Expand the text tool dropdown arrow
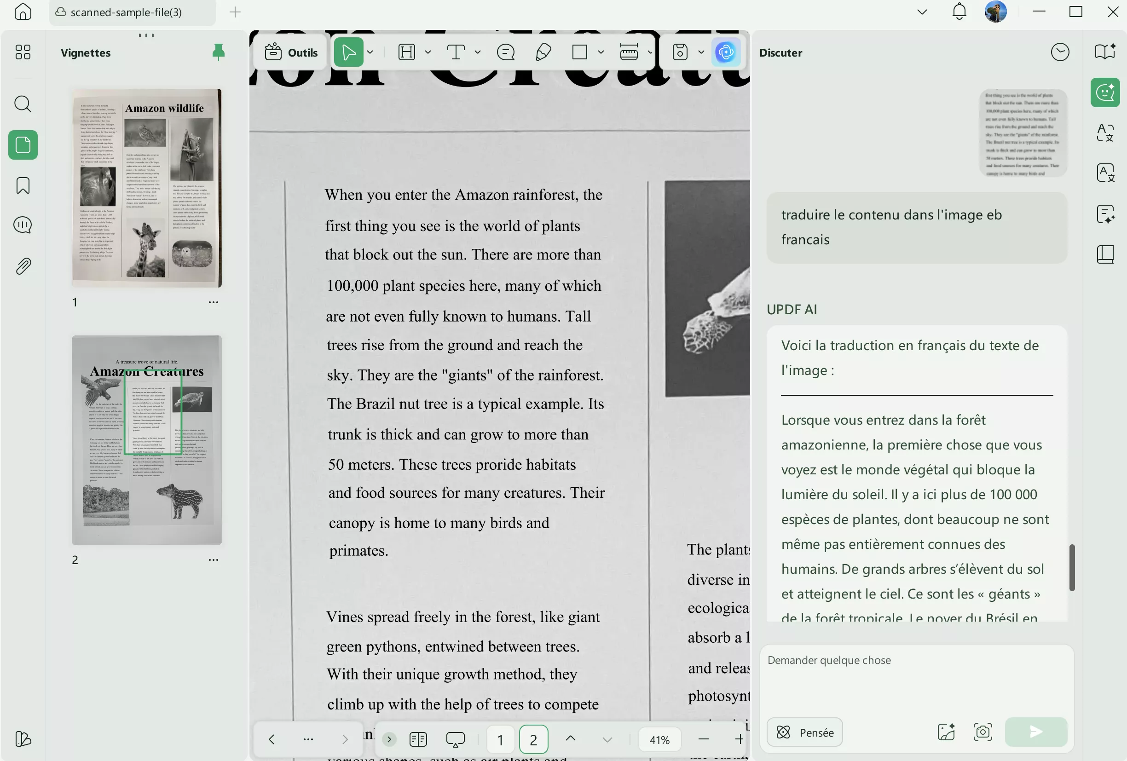 pos(478,52)
